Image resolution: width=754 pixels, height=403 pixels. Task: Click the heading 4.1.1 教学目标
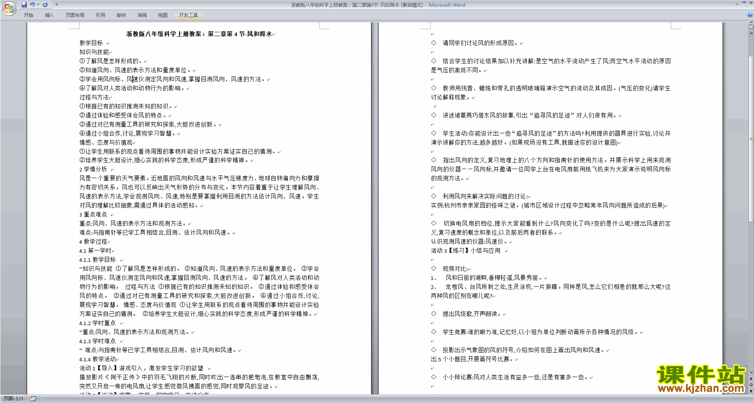[x=97, y=259]
